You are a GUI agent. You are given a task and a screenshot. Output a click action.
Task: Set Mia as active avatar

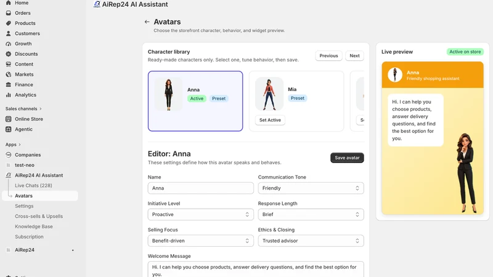[x=270, y=120]
